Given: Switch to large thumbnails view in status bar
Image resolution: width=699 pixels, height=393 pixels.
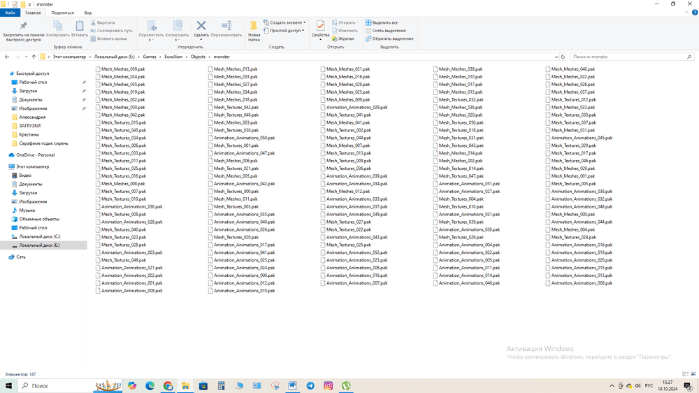Looking at the screenshot, I should pos(693,374).
